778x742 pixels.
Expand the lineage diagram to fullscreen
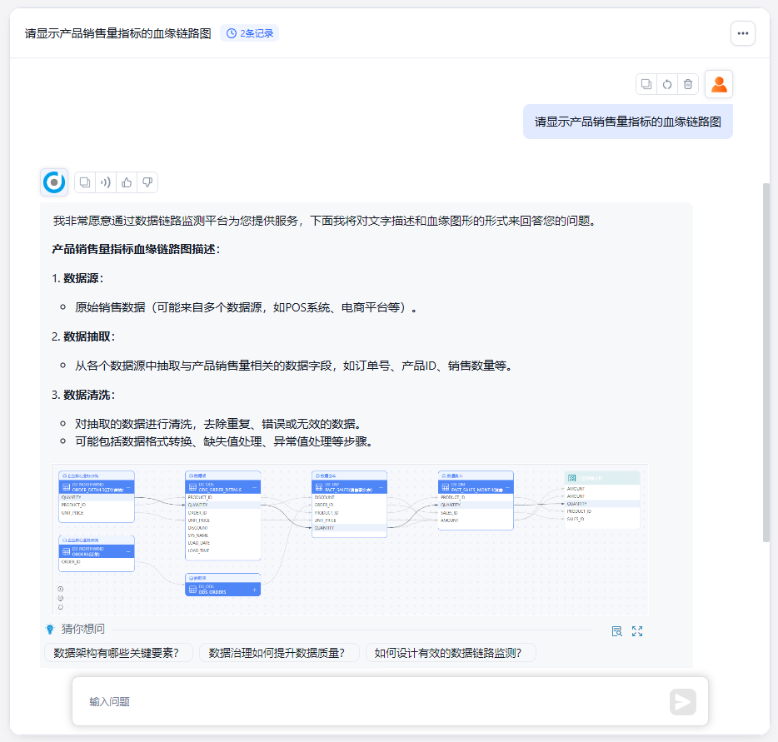[x=637, y=631]
